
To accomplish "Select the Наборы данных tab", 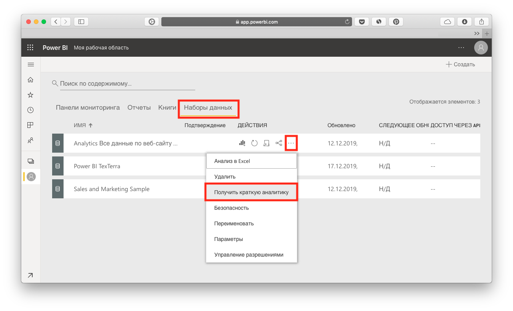I will (x=208, y=108).
